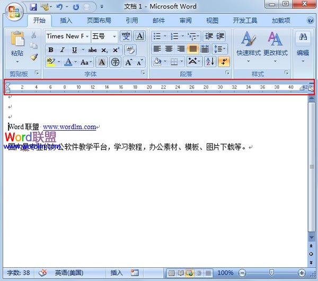318x281 pixels.
Task: Copy the selection with Copy icon
Action: [x=34, y=46]
